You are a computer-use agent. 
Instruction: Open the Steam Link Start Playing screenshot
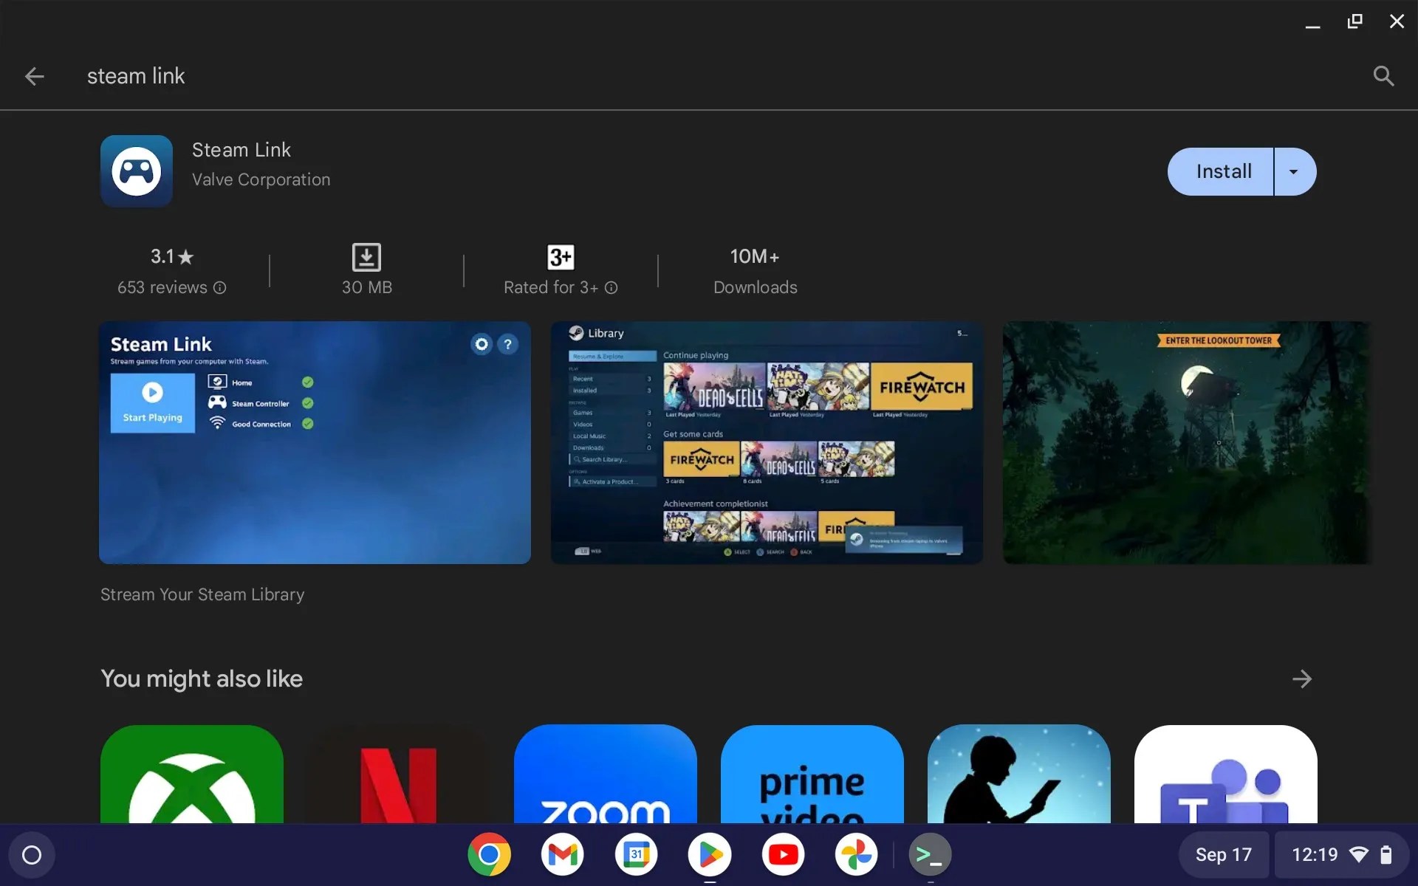[315, 442]
